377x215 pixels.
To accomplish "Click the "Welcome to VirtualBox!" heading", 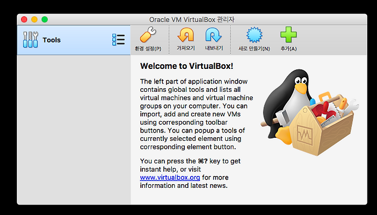I will (x=186, y=66).
